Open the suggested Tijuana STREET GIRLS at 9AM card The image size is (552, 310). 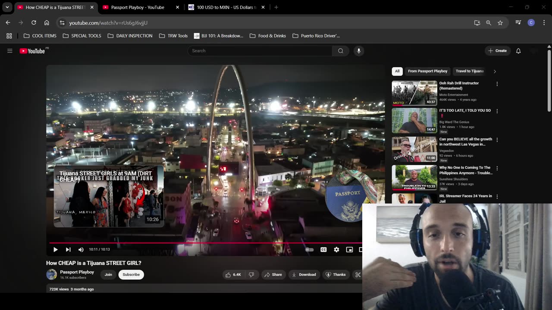(x=109, y=196)
